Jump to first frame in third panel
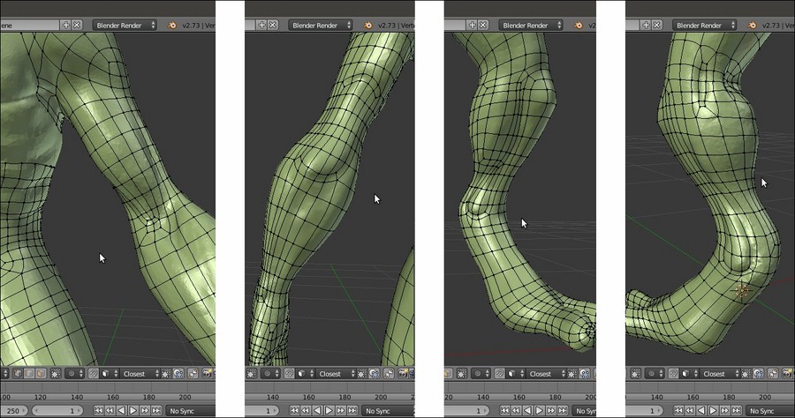This screenshot has width=795, height=418. pos(504,411)
